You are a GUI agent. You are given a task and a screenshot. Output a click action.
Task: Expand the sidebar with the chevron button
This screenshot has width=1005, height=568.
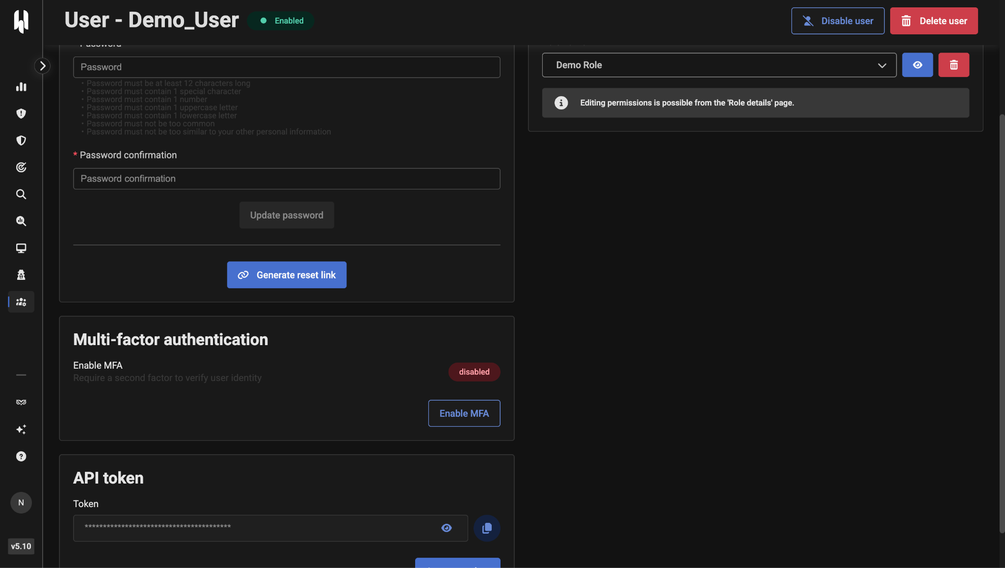(43, 66)
